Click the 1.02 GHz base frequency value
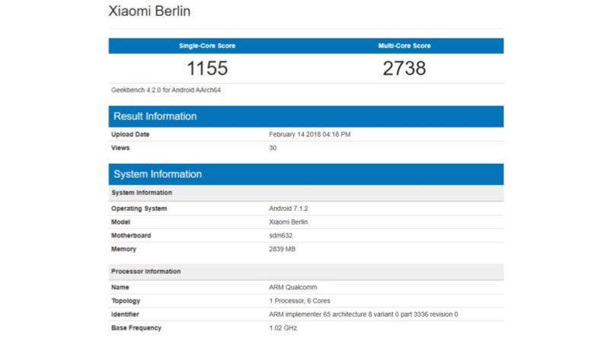 tap(283, 328)
